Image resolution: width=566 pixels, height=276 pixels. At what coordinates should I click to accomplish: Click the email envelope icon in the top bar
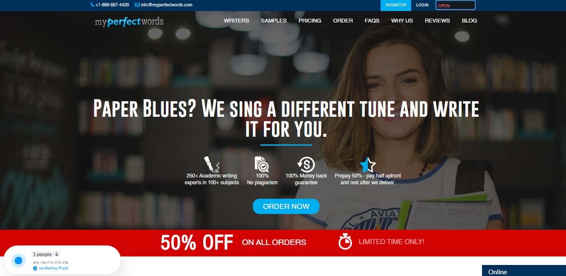pos(137,5)
